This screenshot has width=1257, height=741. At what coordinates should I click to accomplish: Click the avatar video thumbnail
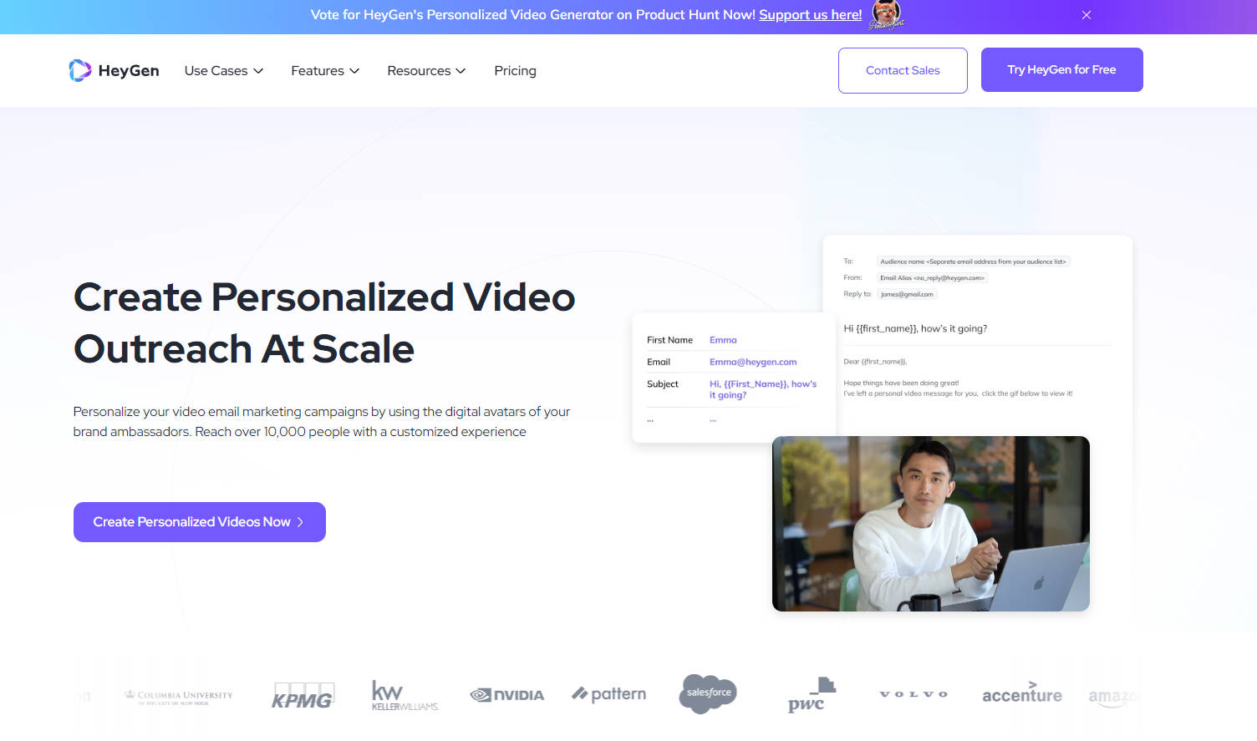[x=930, y=523]
